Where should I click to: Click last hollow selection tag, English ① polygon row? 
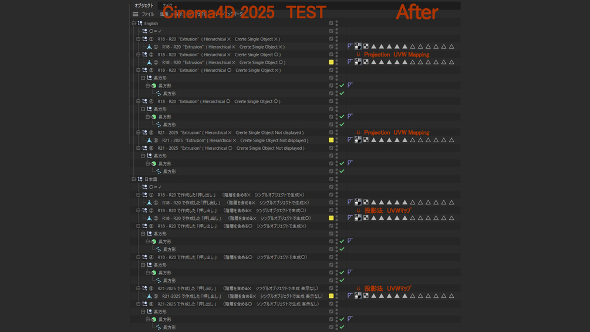click(x=451, y=46)
